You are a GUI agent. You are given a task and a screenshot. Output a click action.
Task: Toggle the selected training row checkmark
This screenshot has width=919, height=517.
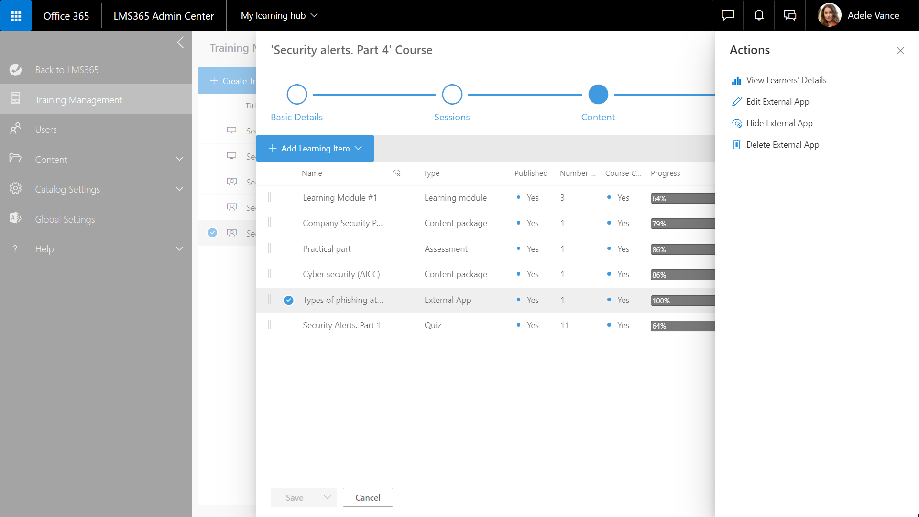pyautogui.click(x=213, y=233)
